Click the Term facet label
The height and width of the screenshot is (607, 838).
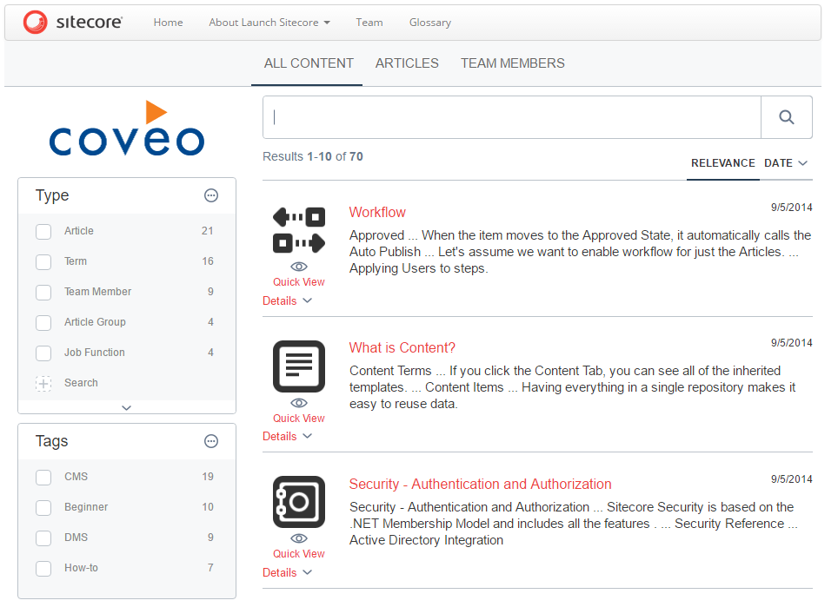[76, 261]
